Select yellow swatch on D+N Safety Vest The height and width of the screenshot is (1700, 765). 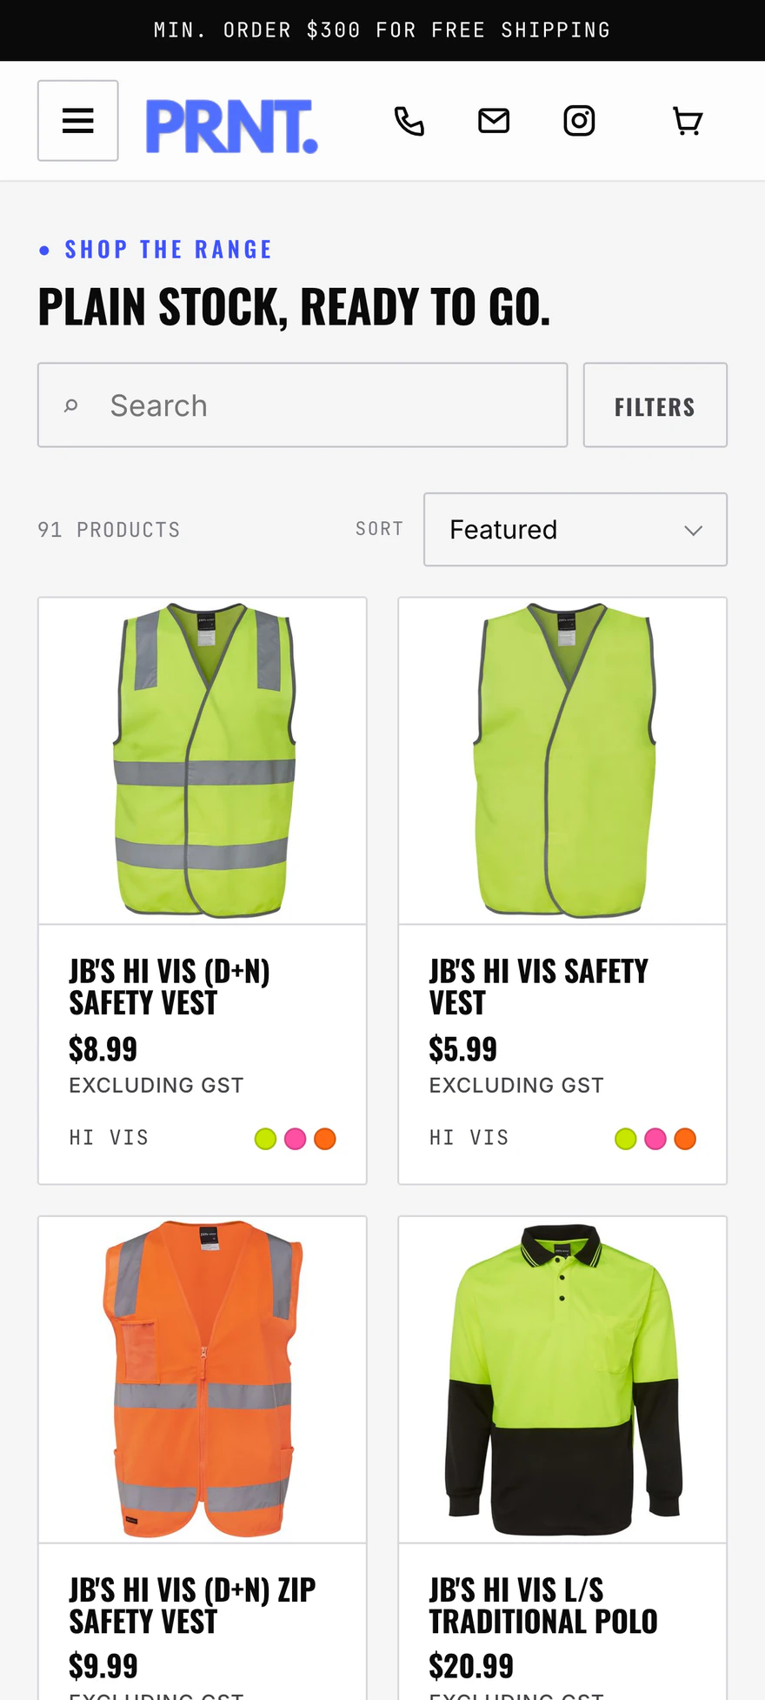[265, 1139]
